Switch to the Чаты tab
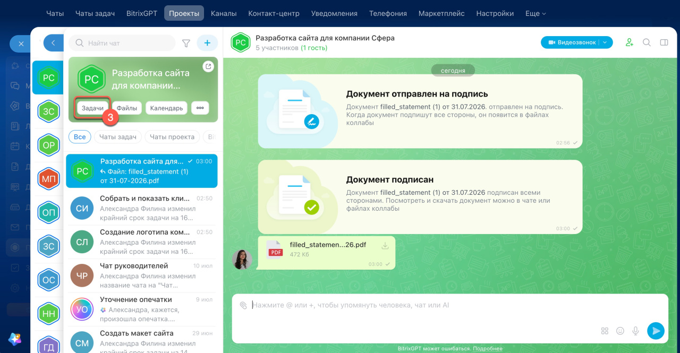Viewport: 680px width, 353px height. [55, 13]
